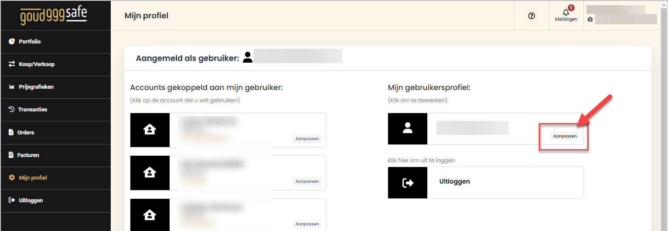The width and height of the screenshot is (668, 231).
Task: Click Aanpassen on the first linked account
Action: 307,139
